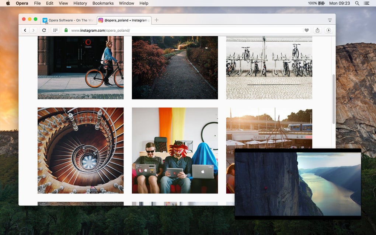
Task: Open the masked people with laptops photo
Action: 175,150
